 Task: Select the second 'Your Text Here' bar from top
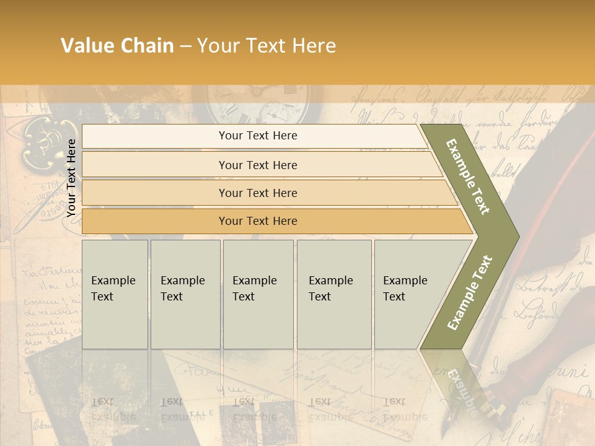(257, 165)
